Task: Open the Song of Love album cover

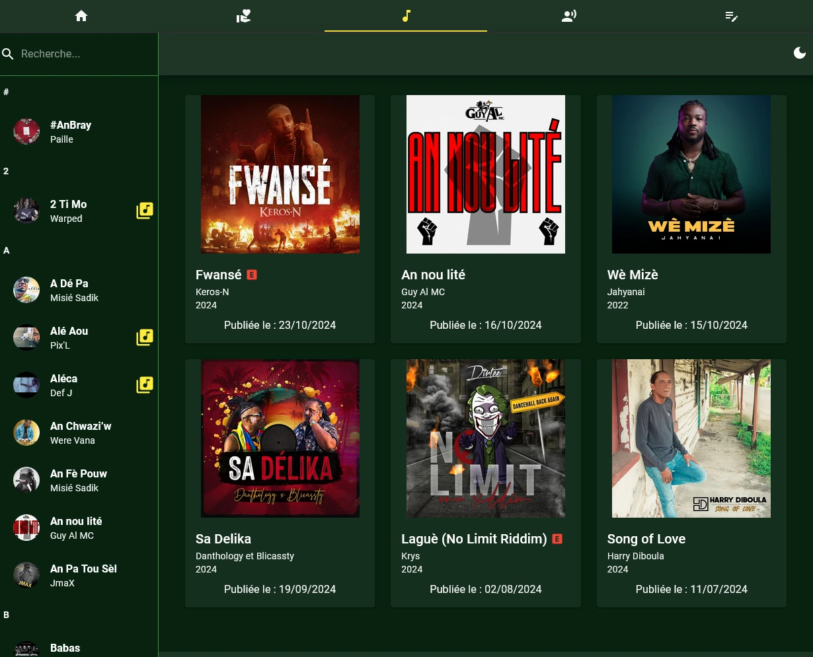Action: pyautogui.click(x=691, y=438)
